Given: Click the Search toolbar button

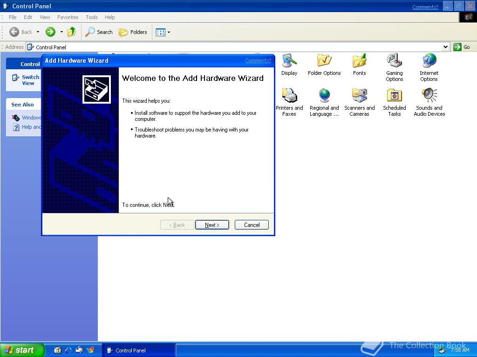Looking at the screenshot, I should [x=99, y=32].
